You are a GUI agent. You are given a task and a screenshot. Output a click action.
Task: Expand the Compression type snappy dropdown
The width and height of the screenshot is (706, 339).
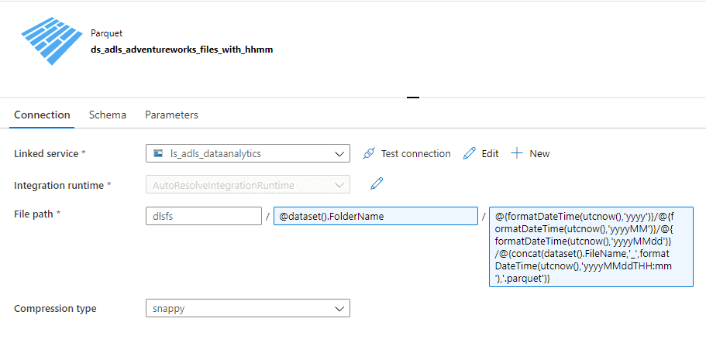248,308
